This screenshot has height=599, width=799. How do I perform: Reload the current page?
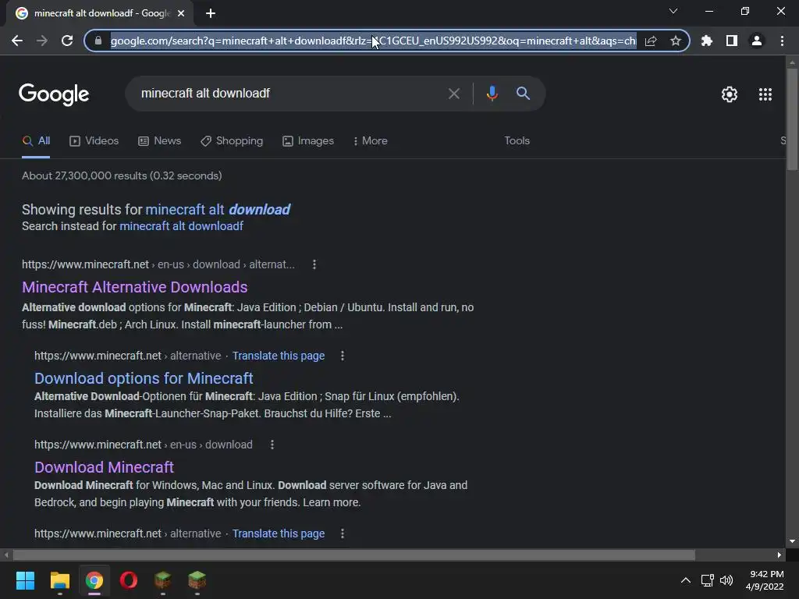click(67, 41)
